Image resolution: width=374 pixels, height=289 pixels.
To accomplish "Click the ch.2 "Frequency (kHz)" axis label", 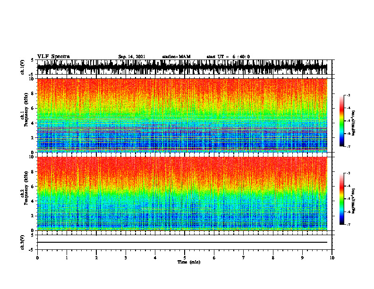I will coord(26,188).
